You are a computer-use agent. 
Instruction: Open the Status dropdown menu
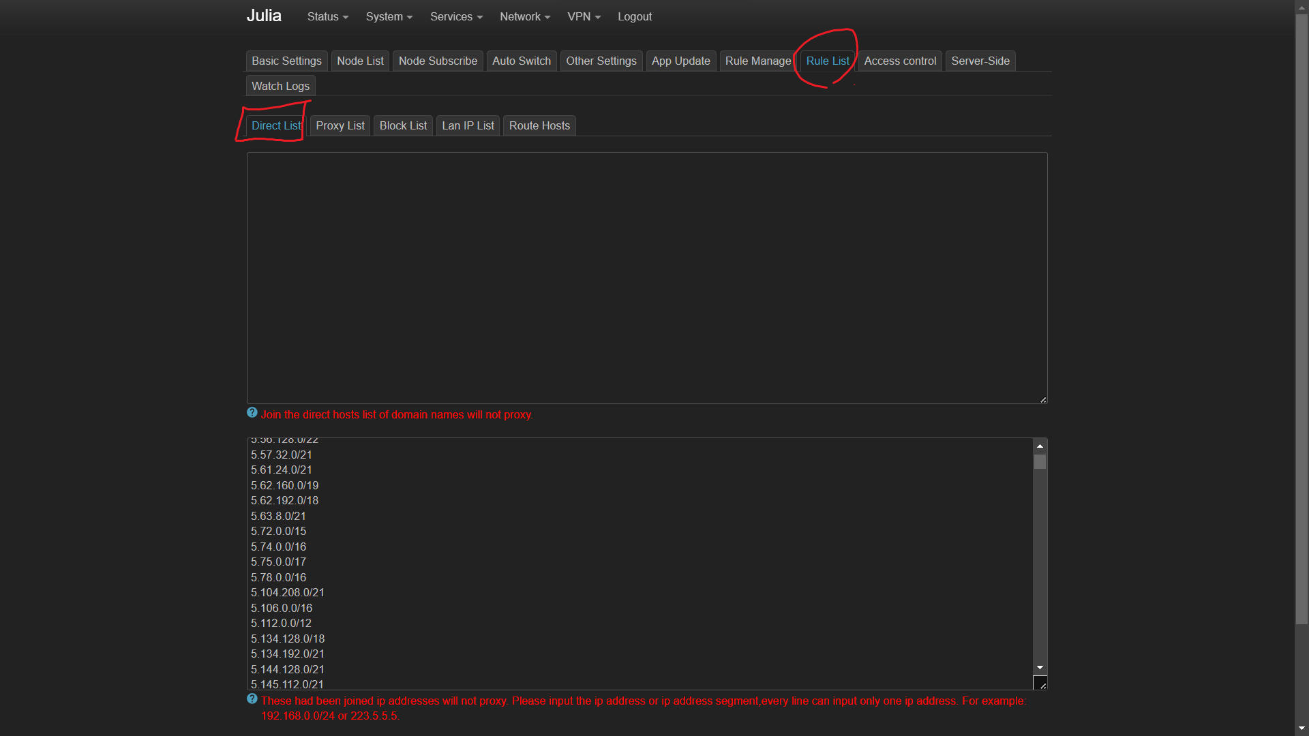tap(327, 16)
